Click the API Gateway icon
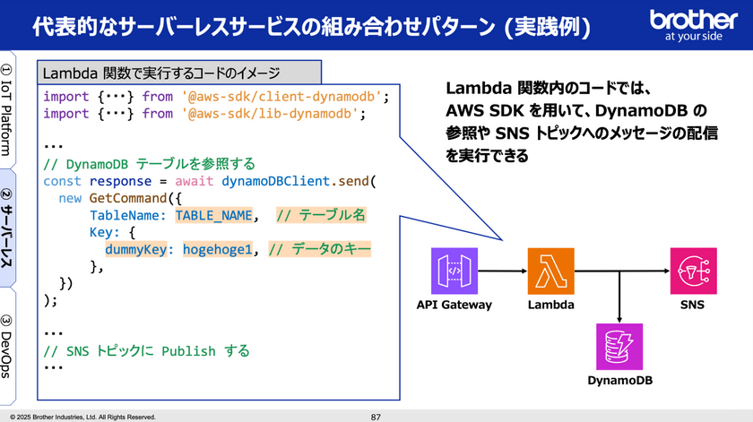The image size is (753, 422). point(454,271)
